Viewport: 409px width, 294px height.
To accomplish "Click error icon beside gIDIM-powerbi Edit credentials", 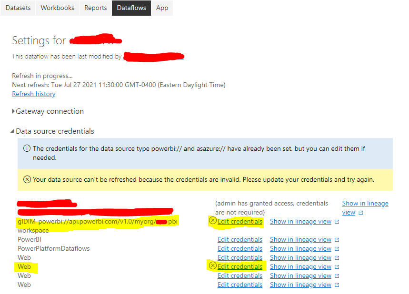I will point(213,221).
